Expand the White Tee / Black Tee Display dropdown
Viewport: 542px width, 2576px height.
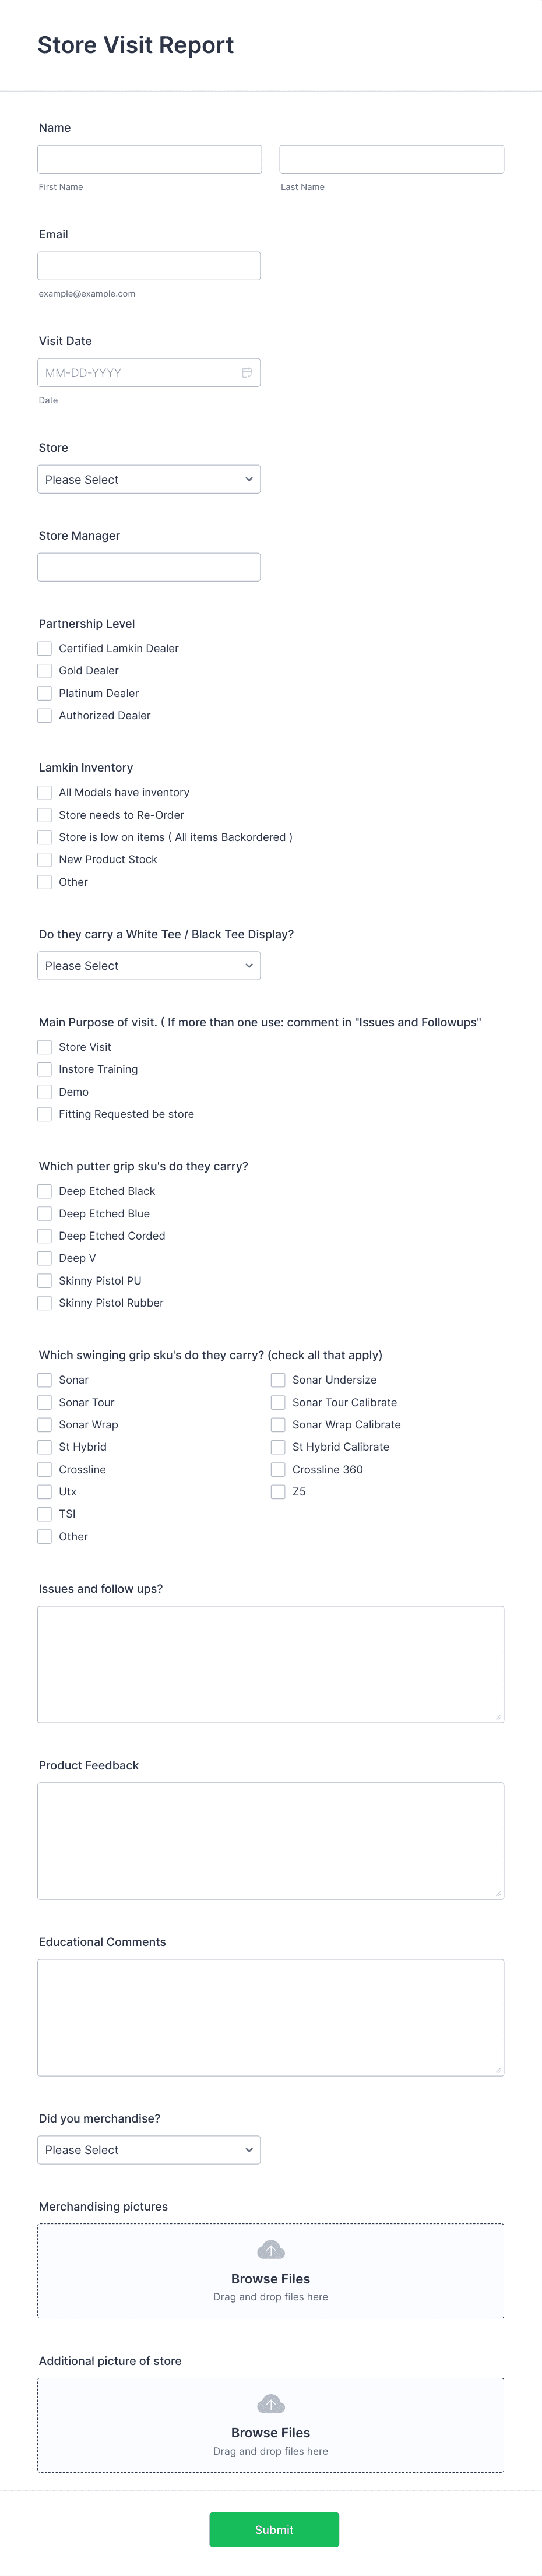click(x=148, y=965)
